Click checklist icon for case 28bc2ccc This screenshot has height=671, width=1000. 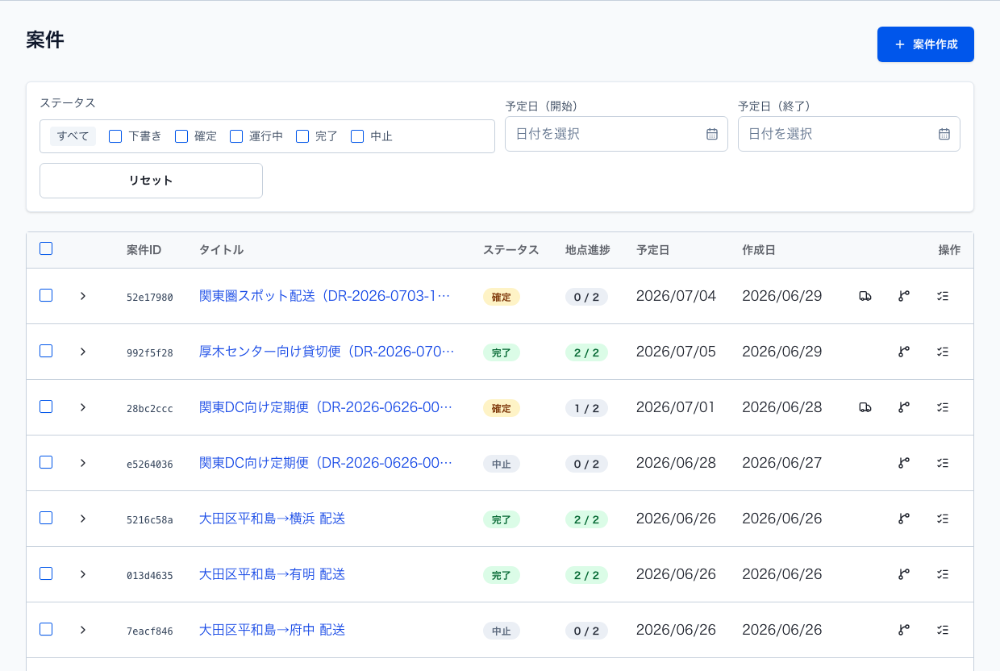click(943, 407)
